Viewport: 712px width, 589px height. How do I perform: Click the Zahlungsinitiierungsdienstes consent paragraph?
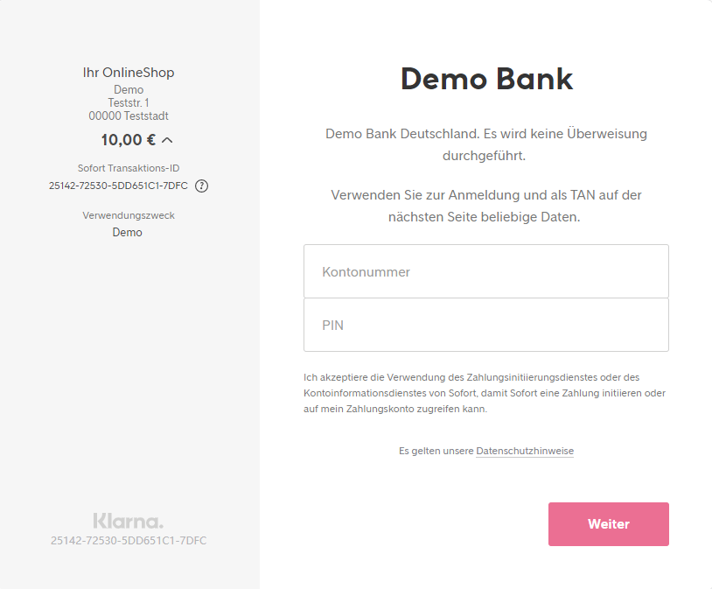[485, 393]
